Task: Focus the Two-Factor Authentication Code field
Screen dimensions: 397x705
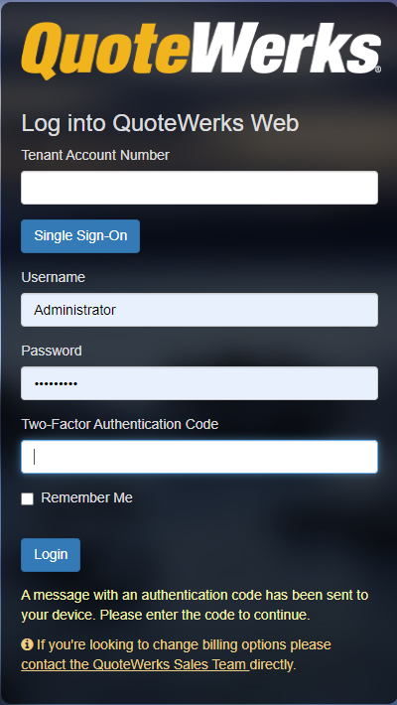Action: tap(199, 457)
